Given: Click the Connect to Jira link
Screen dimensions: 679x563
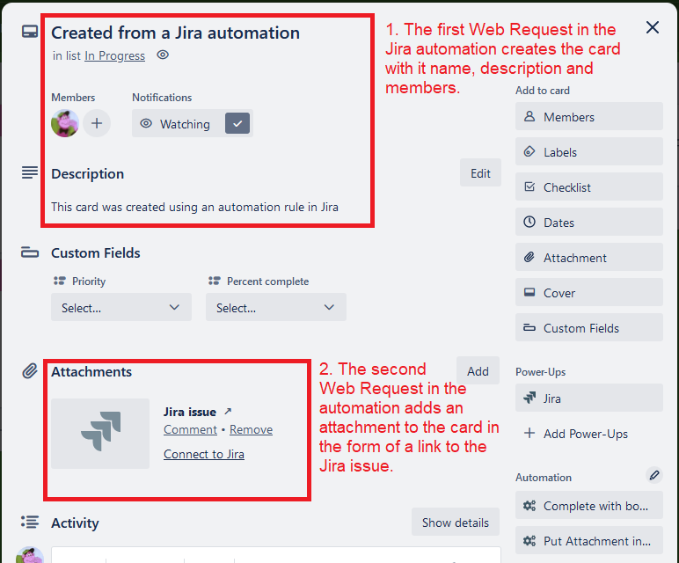Looking at the screenshot, I should 204,454.
